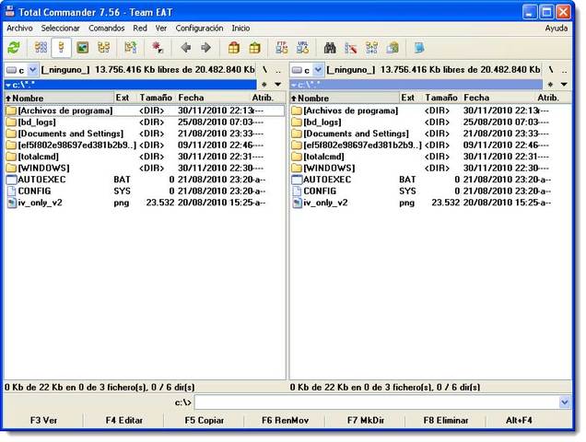Click the F8 Eliminar button
Image resolution: width=586 pixels, height=442 pixels.
click(446, 420)
